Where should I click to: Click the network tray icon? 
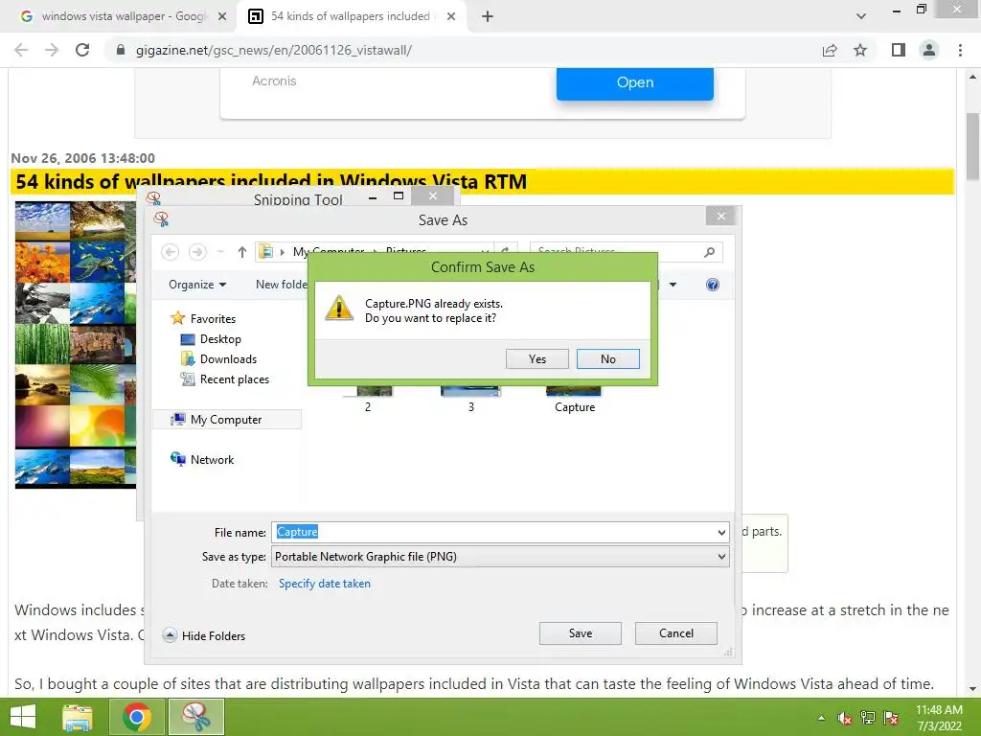click(x=868, y=718)
